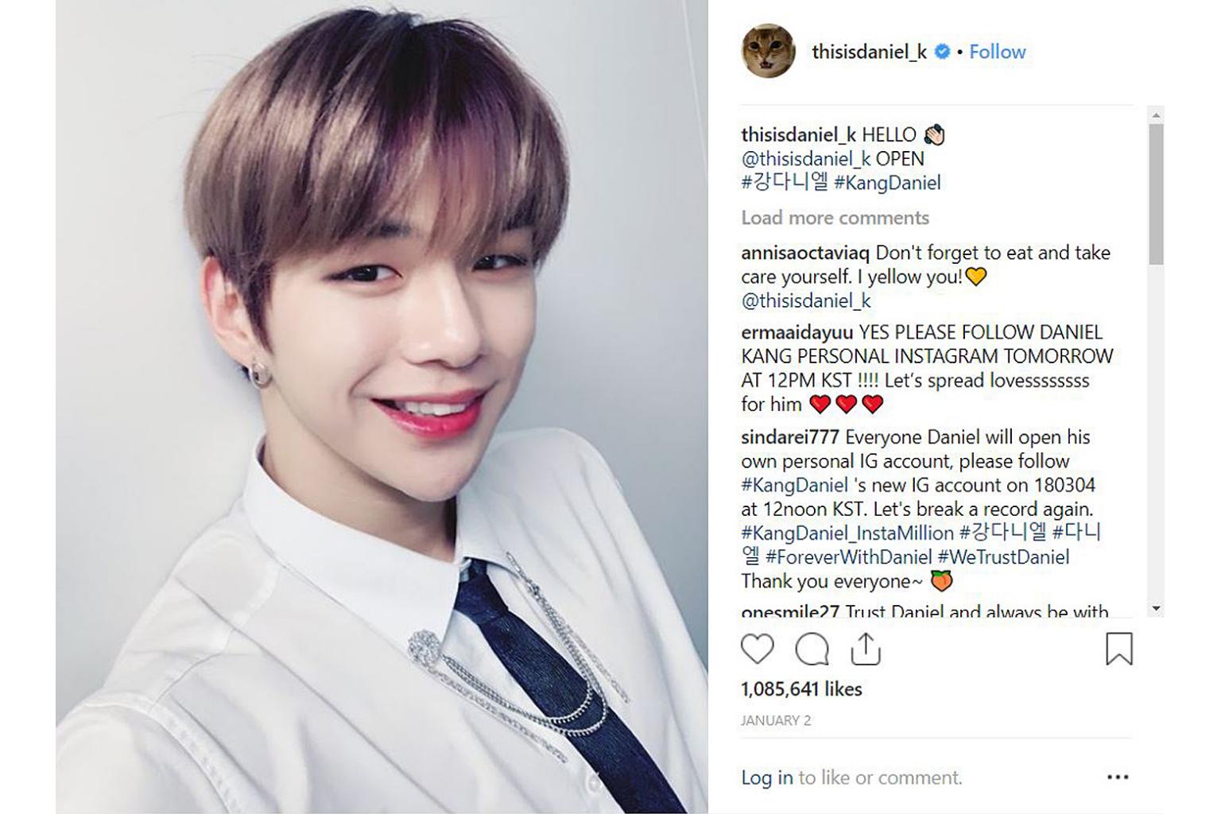Click the comments scrollbar thumb
This screenshot has width=1221, height=814.
[1156, 194]
